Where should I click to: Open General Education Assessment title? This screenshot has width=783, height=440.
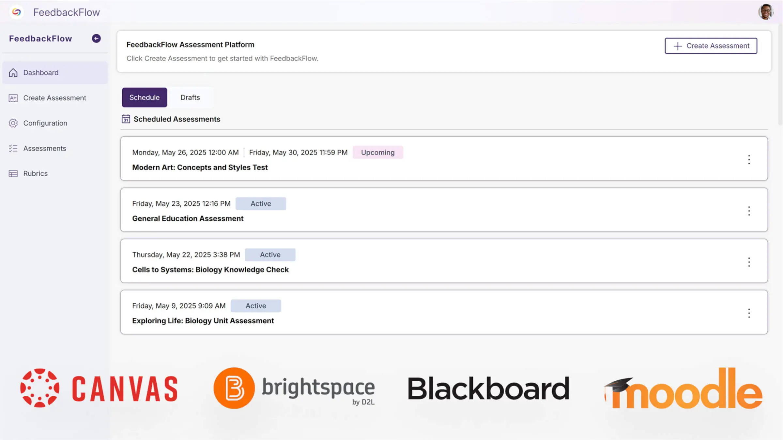click(x=188, y=219)
